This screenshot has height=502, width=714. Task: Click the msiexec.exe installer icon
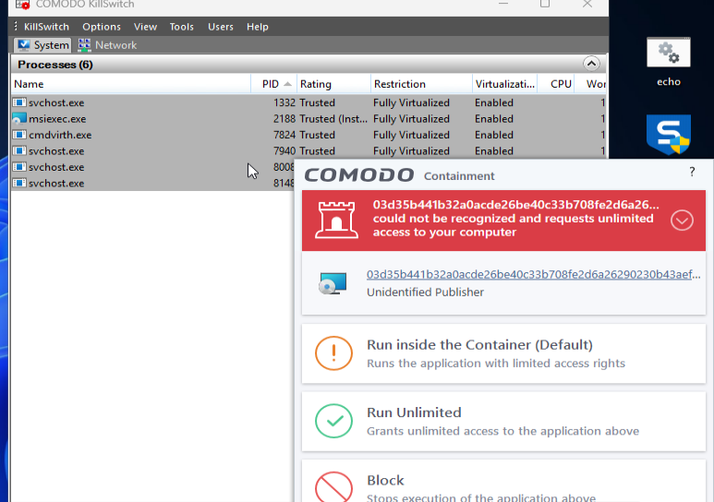pyautogui.click(x=19, y=119)
